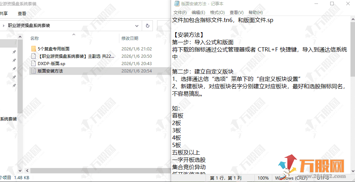Open the 编辑(E) menu in Notepad
The image size is (355, 182).
coord(198,12)
